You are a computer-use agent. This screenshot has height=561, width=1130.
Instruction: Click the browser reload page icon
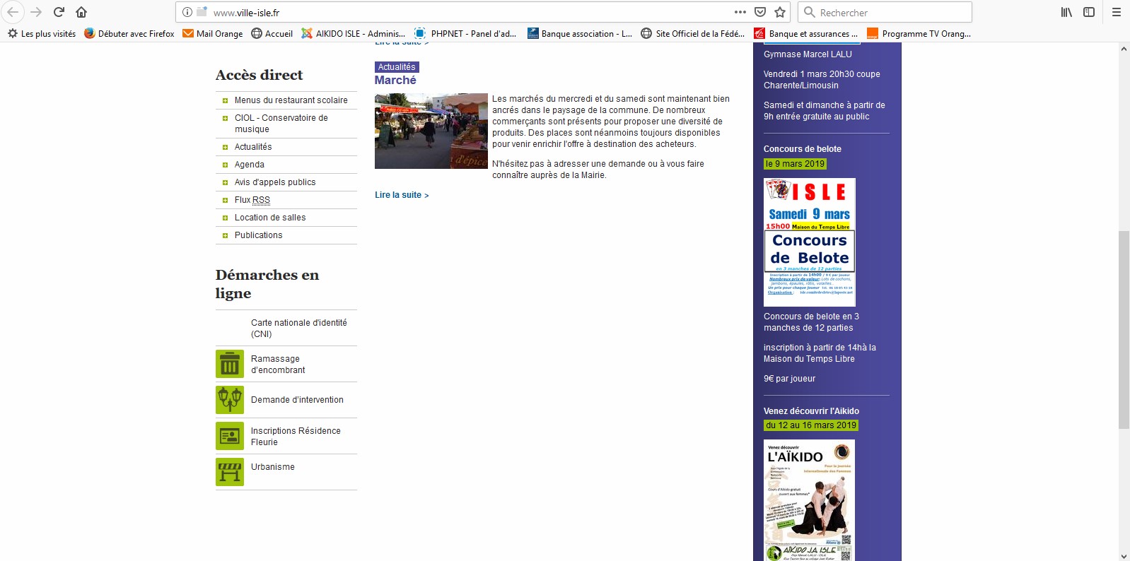[59, 12]
